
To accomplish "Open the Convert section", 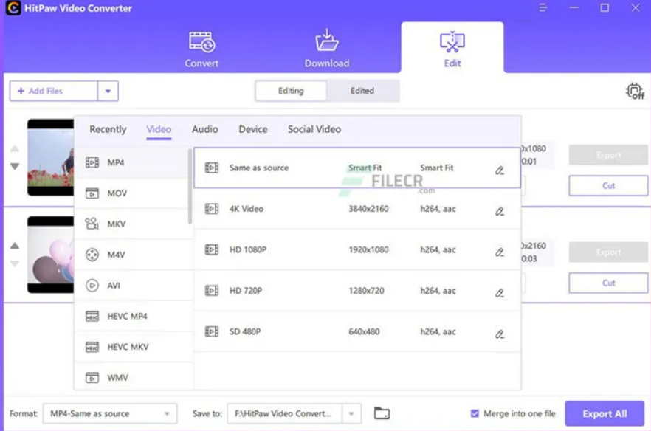I will pyautogui.click(x=201, y=49).
